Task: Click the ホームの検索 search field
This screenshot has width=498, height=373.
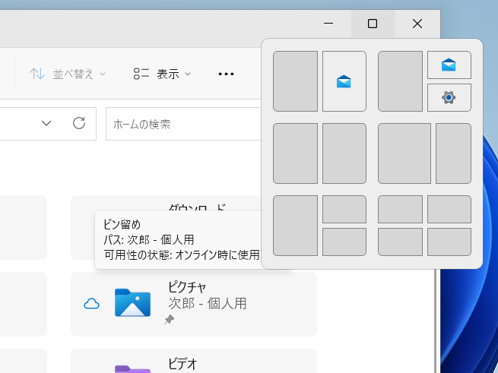Action: [183, 124]
